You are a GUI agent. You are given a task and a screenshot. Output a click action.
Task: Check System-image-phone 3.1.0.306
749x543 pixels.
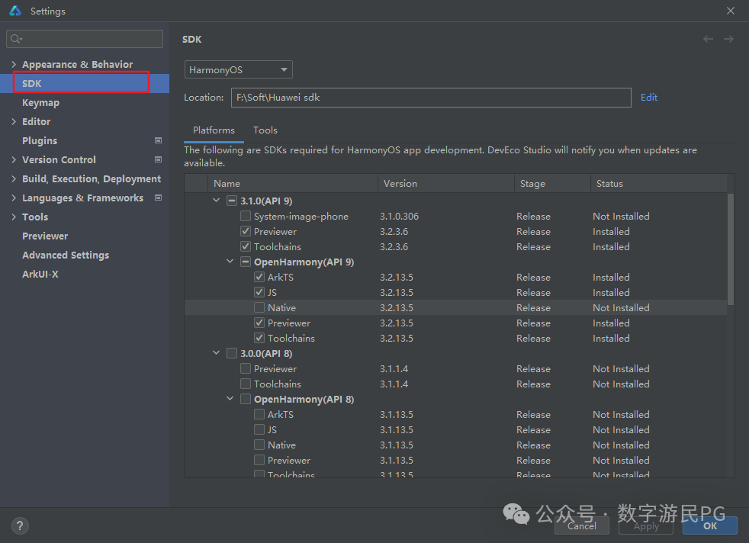tap(246, 216)
